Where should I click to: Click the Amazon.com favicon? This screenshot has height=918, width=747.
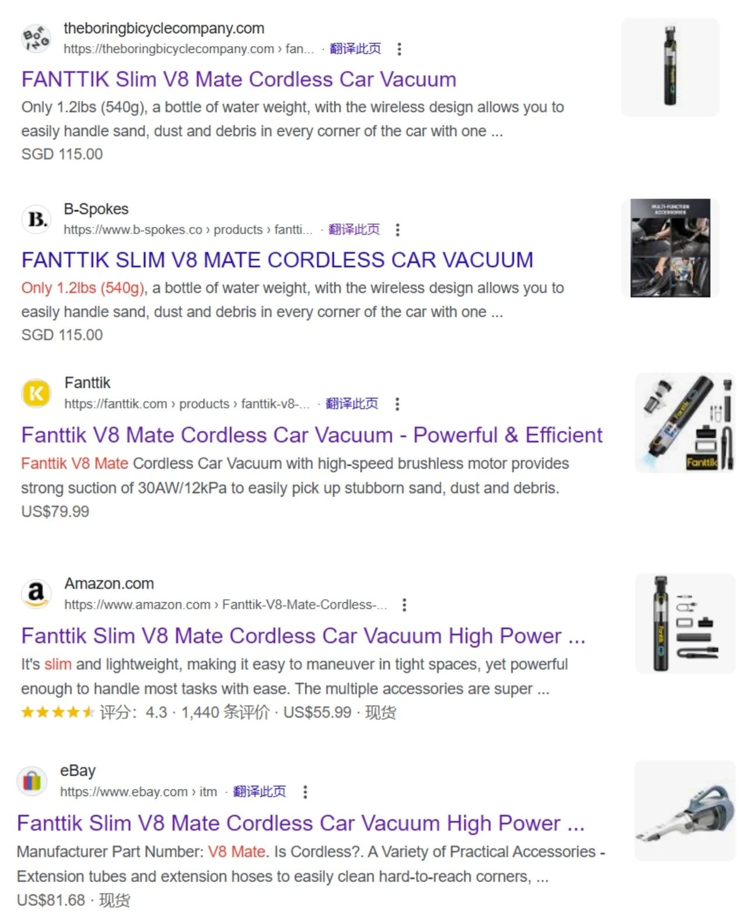point(36,594)
